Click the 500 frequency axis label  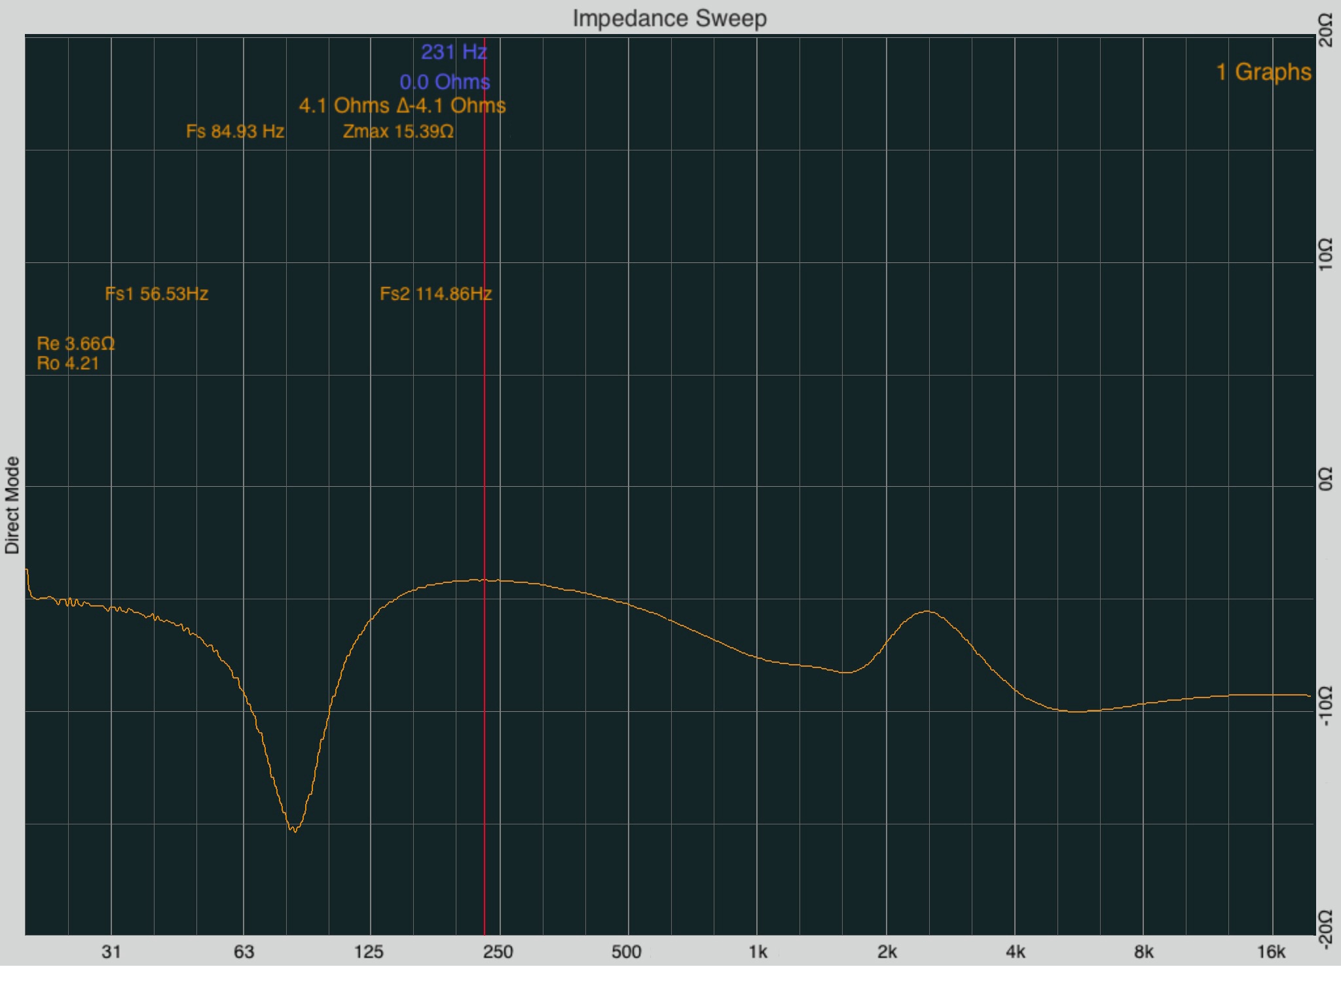point(627,952)
